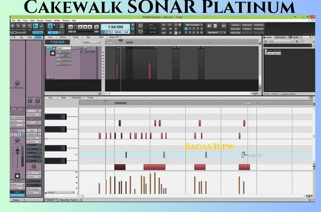Image resolution: width=321 pixels, height=212 pixels.
Task: Click the Full Screen button
Action: 259,25
